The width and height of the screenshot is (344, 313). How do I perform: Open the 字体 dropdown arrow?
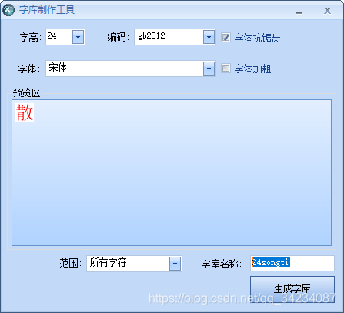click(209, 69)
